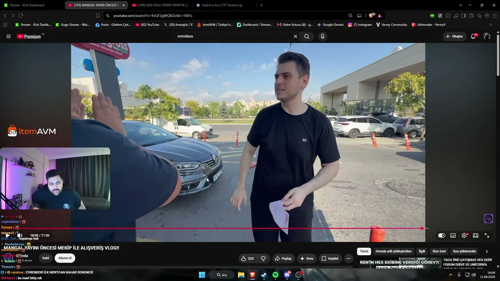
Task: Switch to SARI KOLA YERİNE PAPATYA tab
Action: pyautogui.click(x=160, y=5)
